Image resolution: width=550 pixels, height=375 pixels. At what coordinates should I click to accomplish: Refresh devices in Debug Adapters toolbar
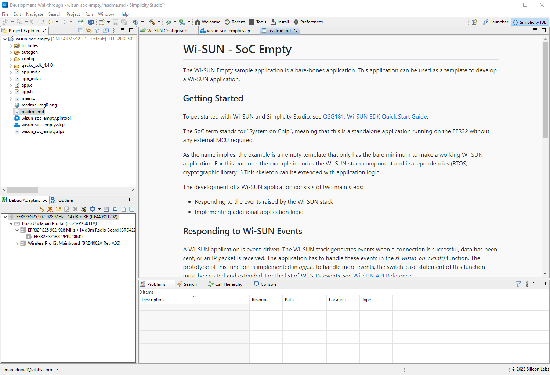(41, 209)
